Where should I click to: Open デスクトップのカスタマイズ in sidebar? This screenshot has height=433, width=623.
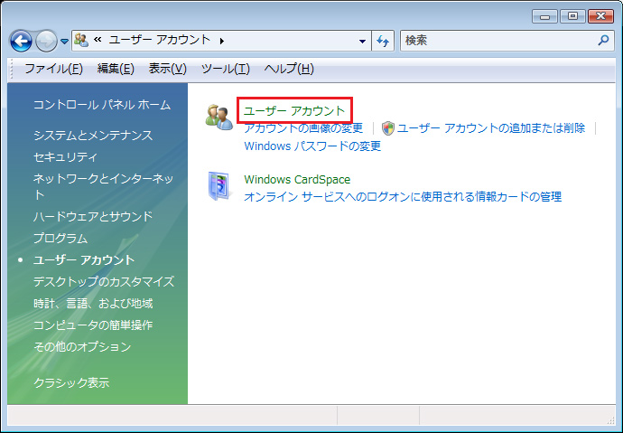coord(104,281)
